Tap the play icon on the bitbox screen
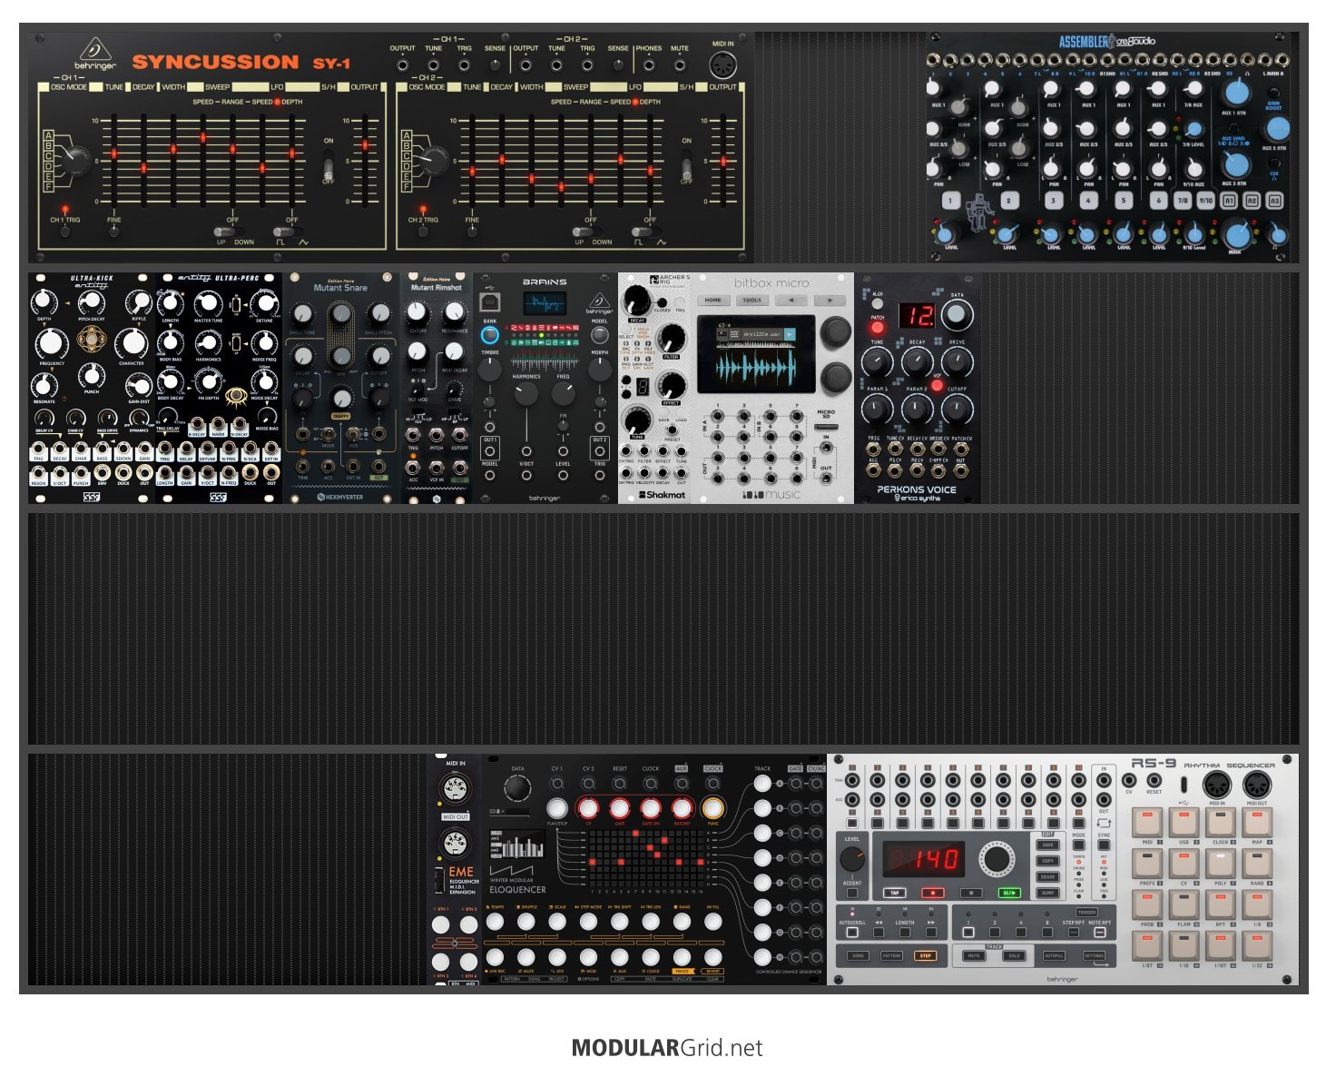The image size is (1336, 1067). (790, 335)
